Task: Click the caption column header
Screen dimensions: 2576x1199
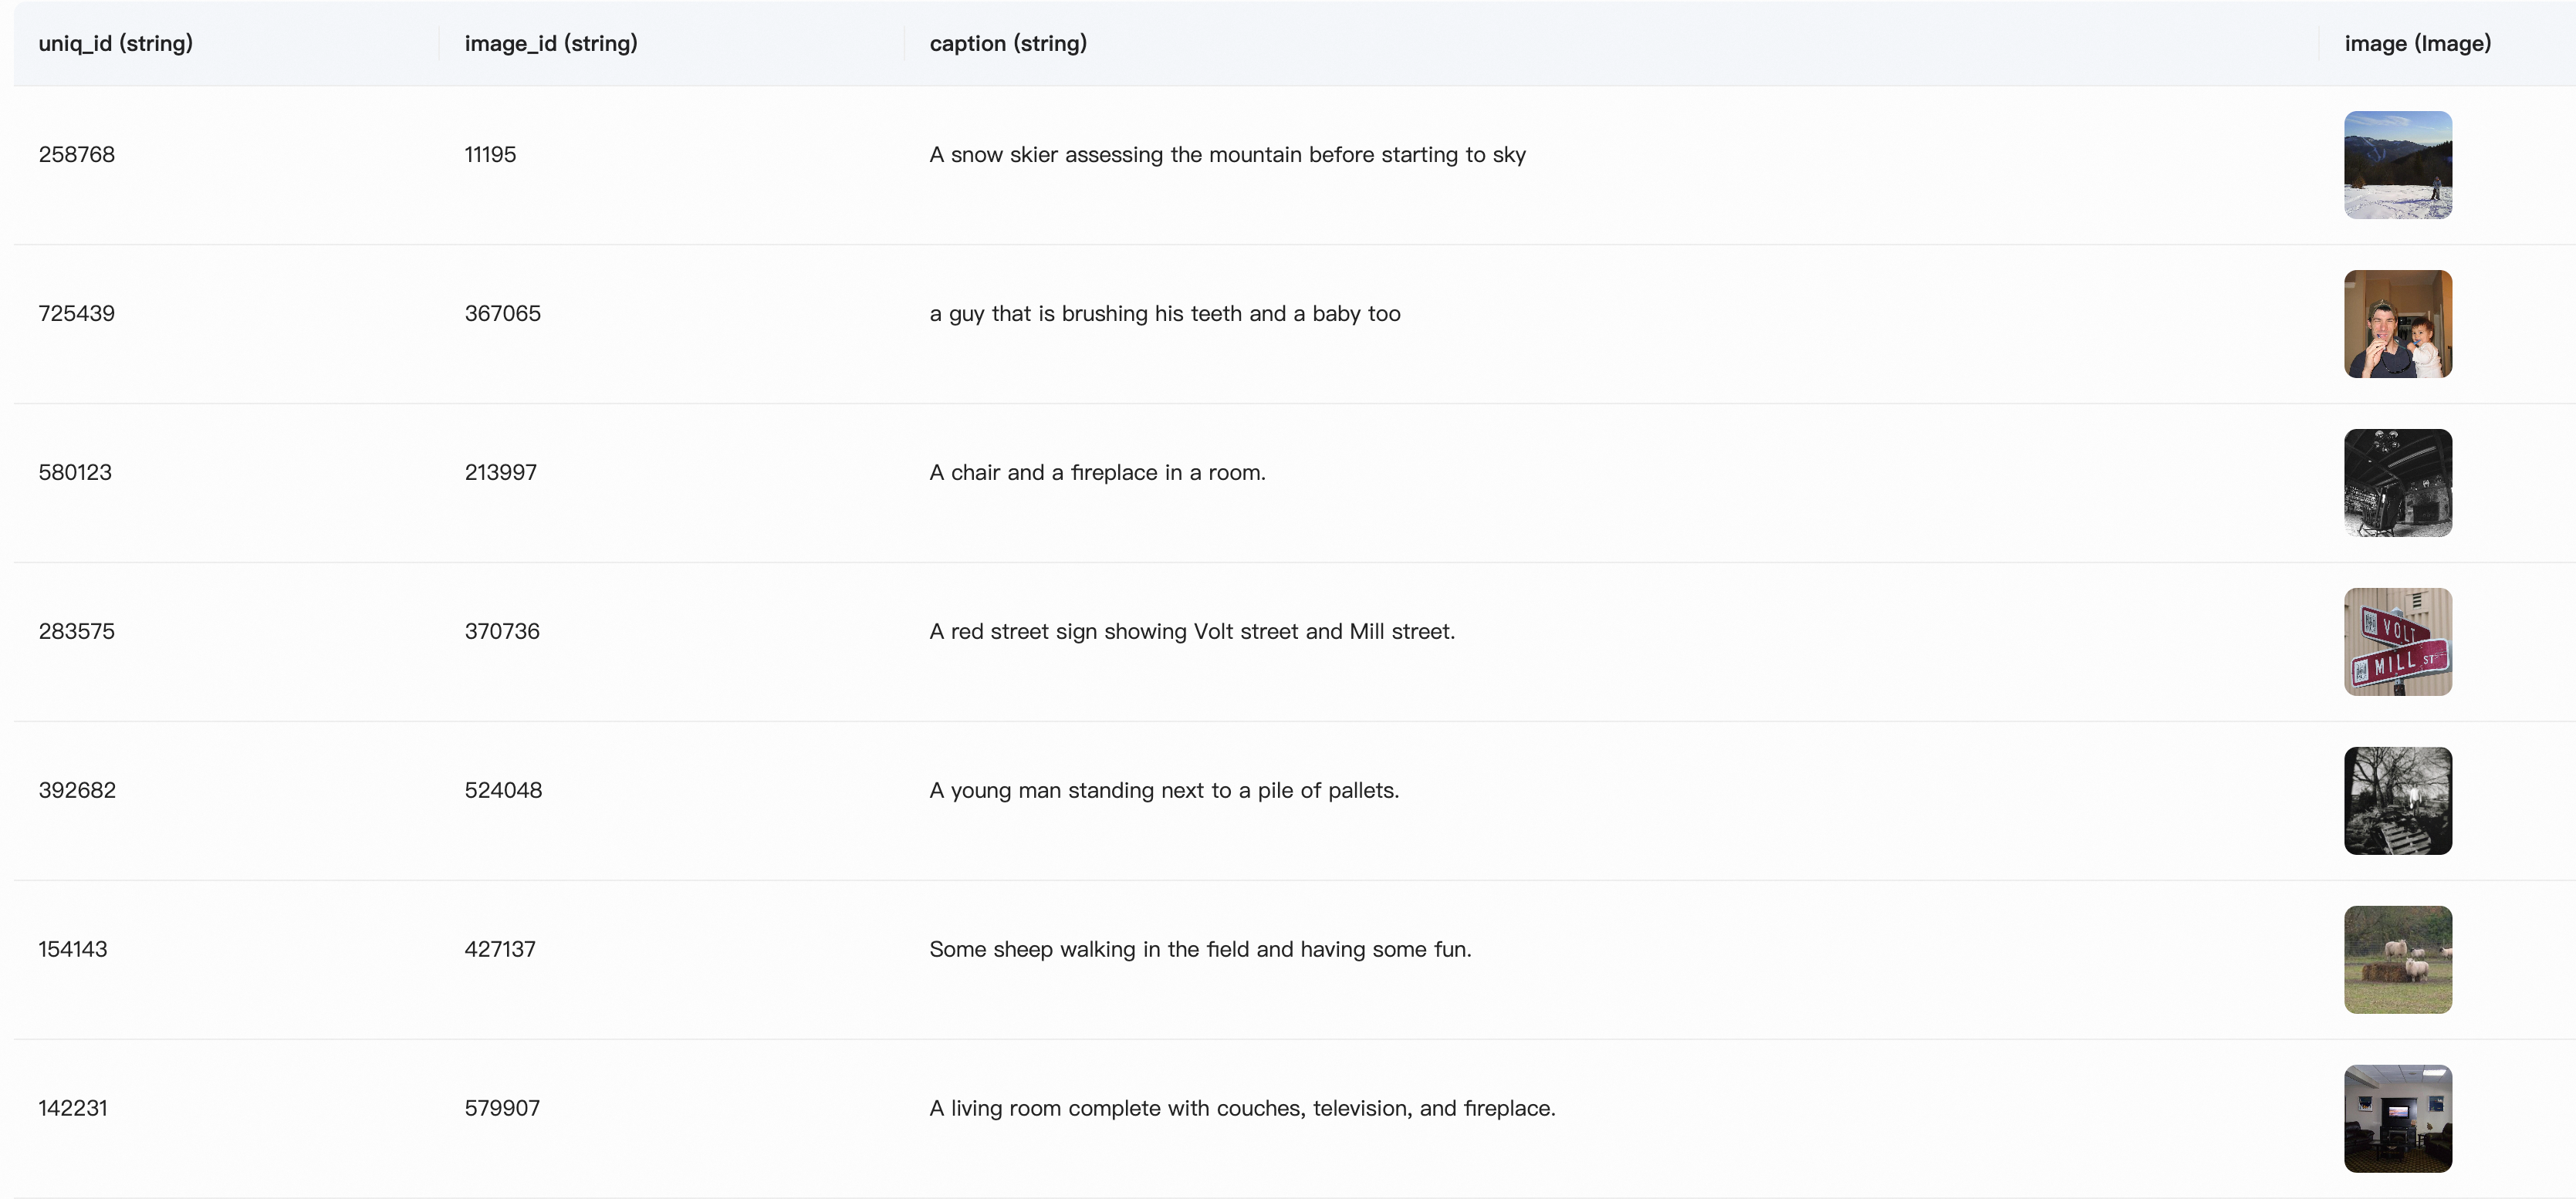Action: (1008, 44)
